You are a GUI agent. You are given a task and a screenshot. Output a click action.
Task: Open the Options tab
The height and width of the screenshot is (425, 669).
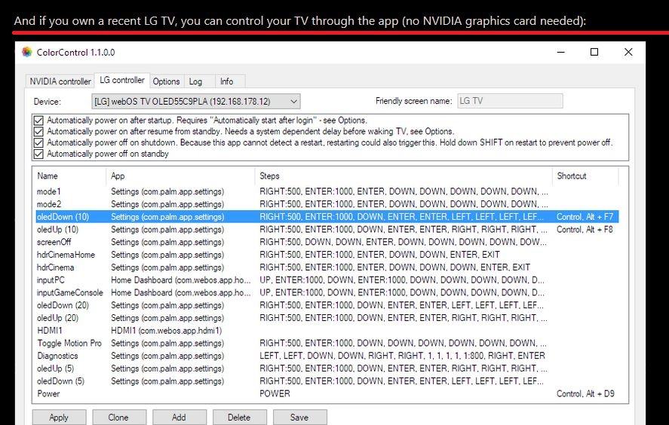(166, 81)
